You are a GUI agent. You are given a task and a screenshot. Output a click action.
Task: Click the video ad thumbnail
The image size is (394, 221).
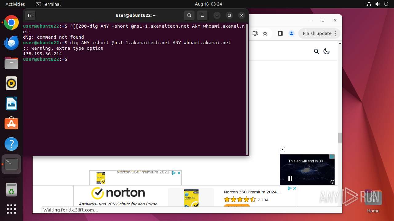tap(307, 170)
